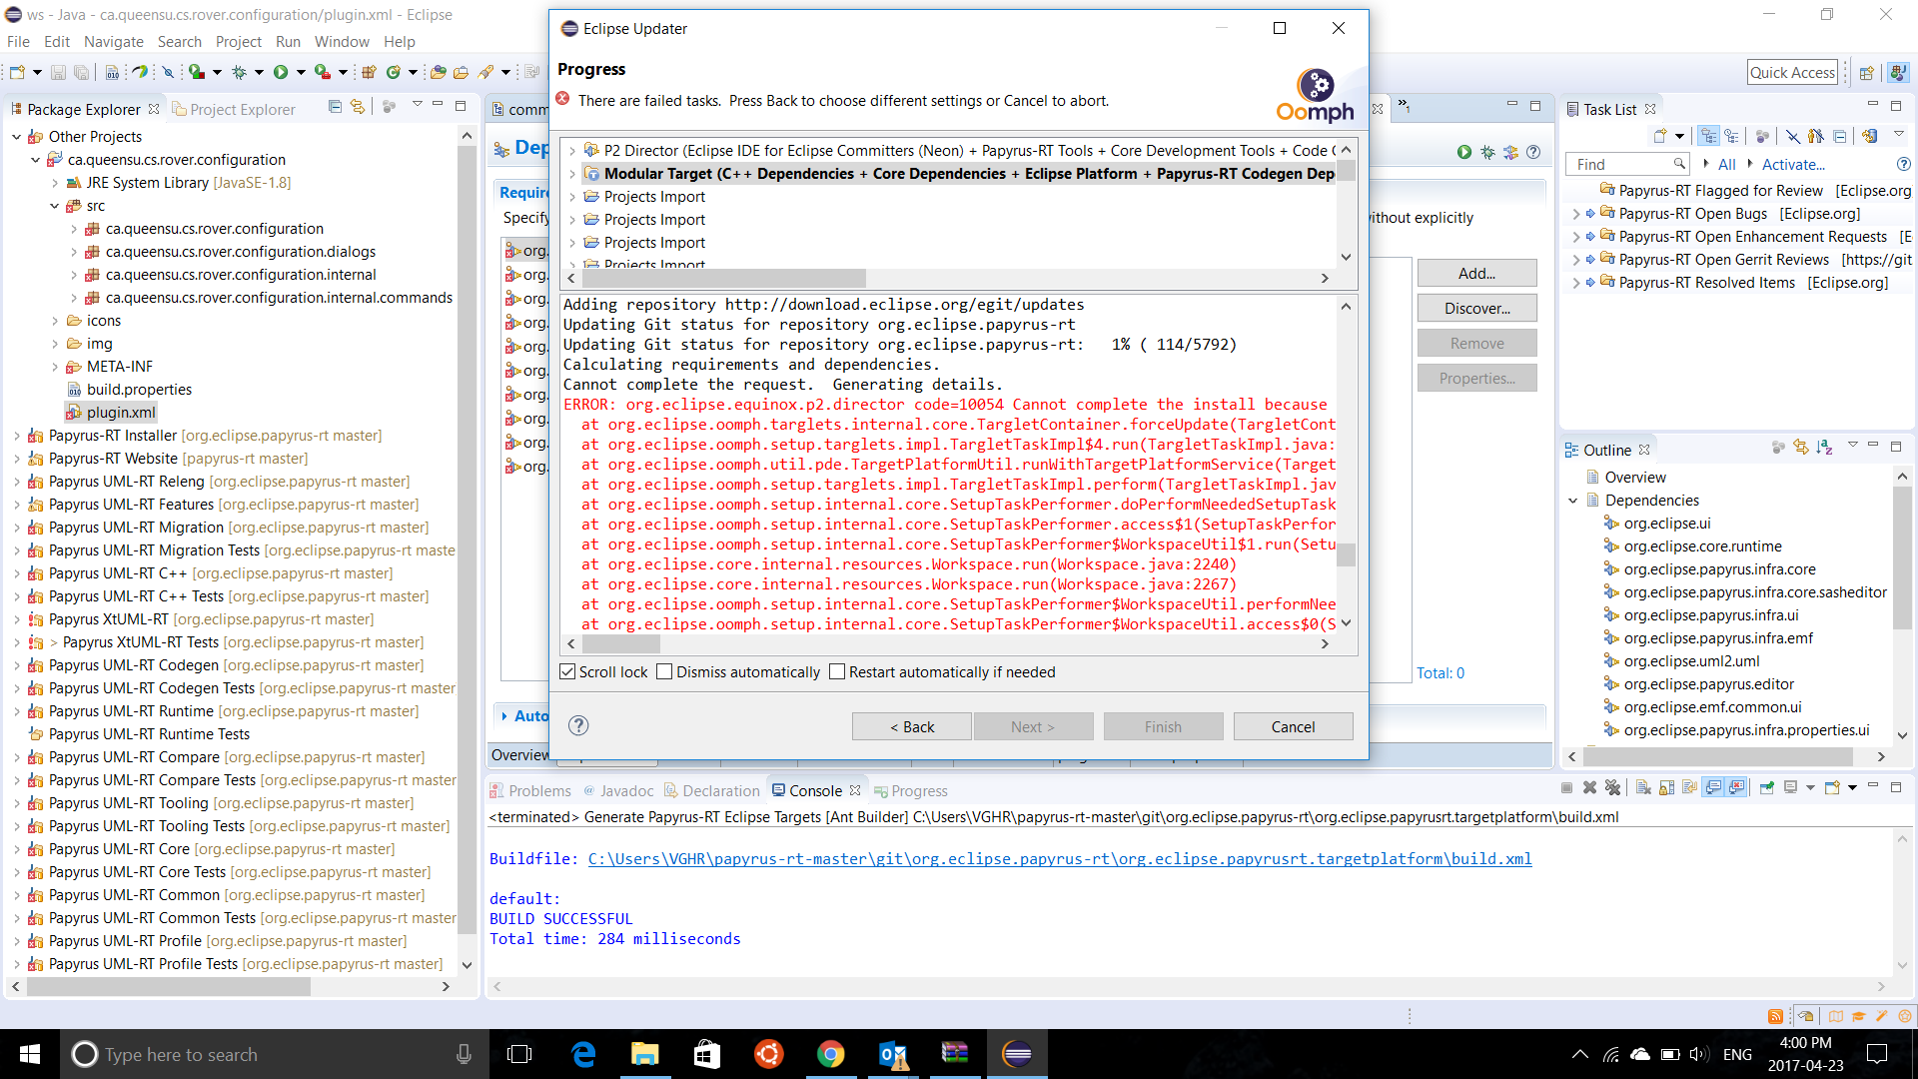Image resolution: width=1918 pixels, height=1079 pixels.
Task: Open the build.xml Buildfile link
Action: point(1059,859)
